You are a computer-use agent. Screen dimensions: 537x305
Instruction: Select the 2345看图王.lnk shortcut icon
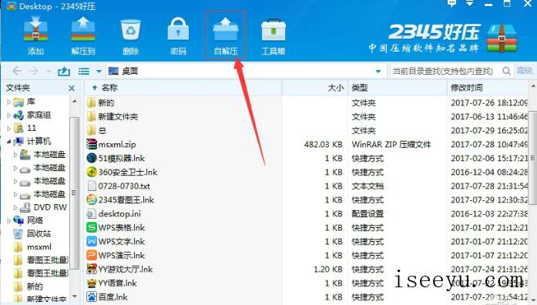[92, 199]
